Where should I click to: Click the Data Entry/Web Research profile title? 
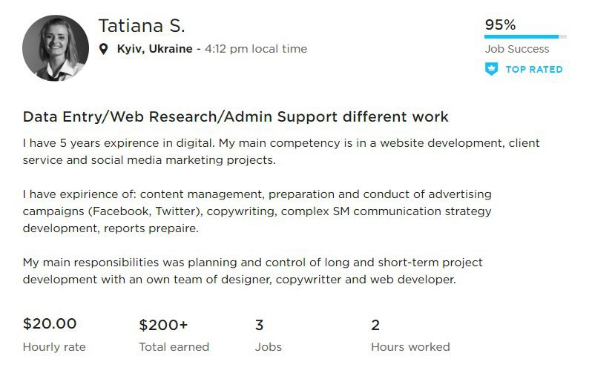click(235, 117)
